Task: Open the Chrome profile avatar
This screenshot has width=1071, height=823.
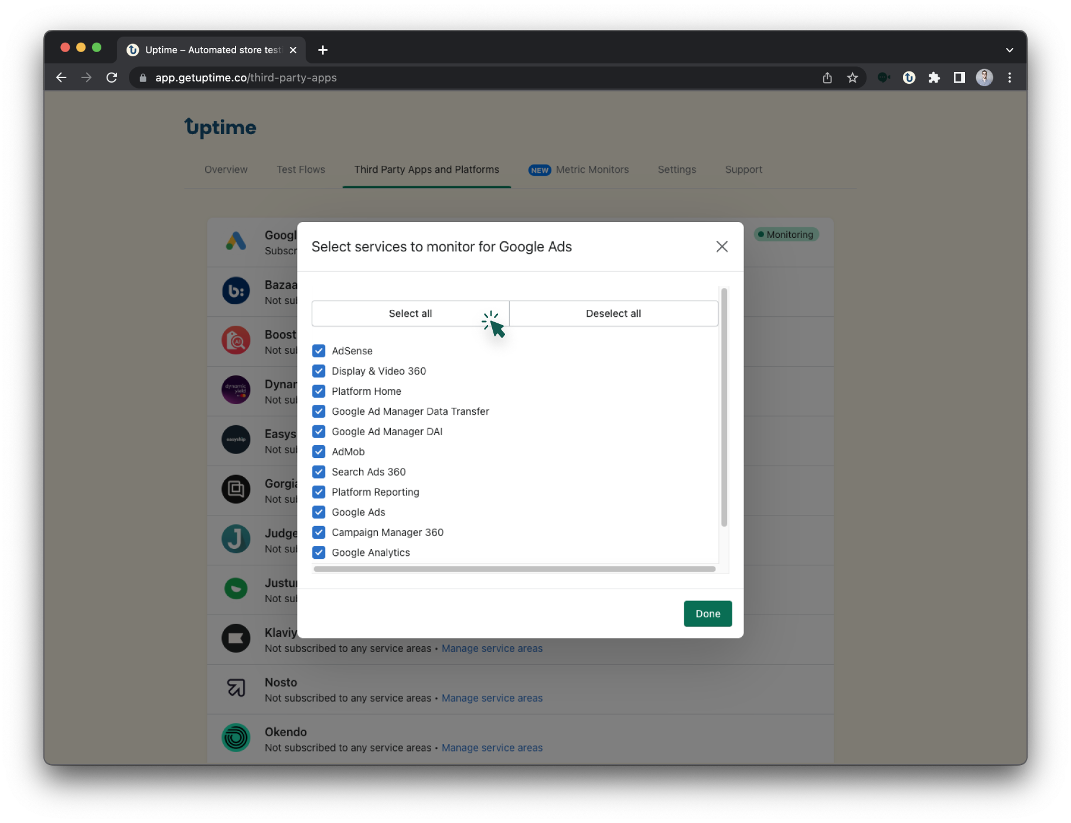Action: [984, 77]
